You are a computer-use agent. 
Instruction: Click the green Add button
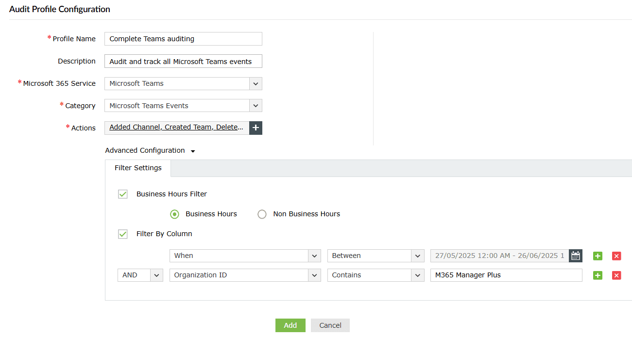click(290, 325)
